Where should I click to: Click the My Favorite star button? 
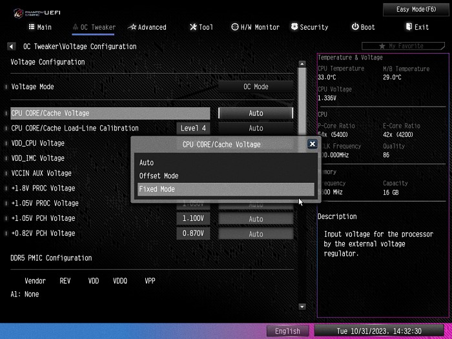403,46
